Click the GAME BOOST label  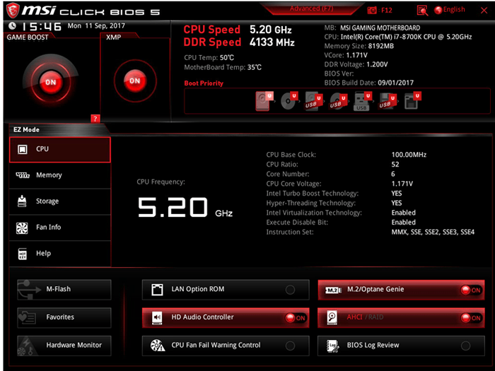(x=28, y=37)
